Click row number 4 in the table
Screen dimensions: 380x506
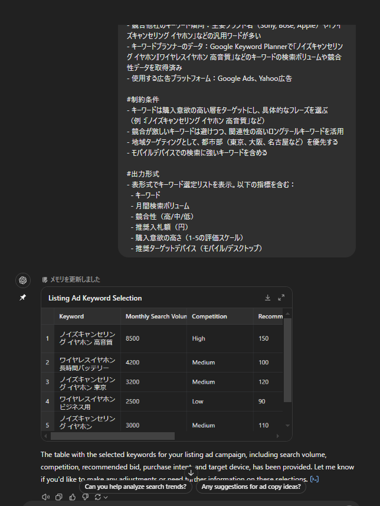[47, 401]
